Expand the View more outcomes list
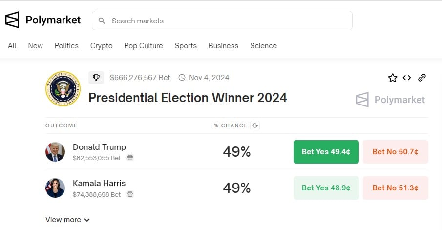 click(67, 220)
